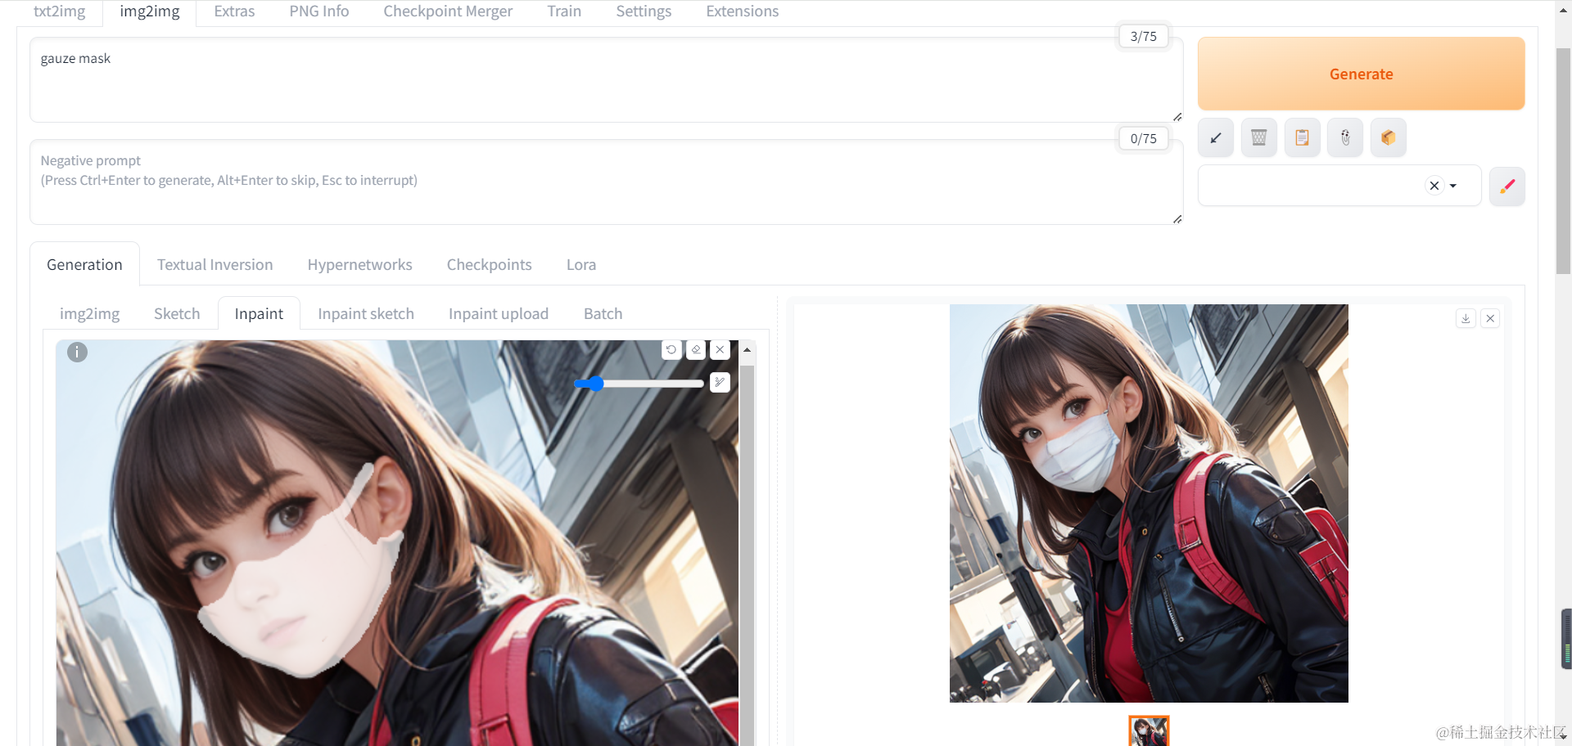Open the Checkpoints tab
Image resolution: width=1572 pixels, height=746 pixels.
pyautogui.click(x=490, y=264)
